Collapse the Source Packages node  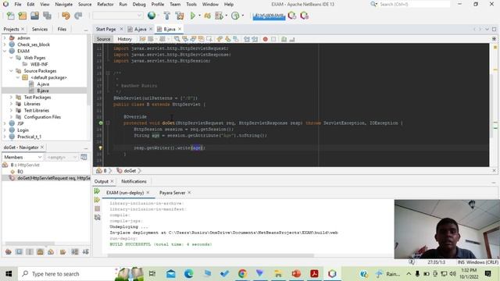(x=11, y=71)
